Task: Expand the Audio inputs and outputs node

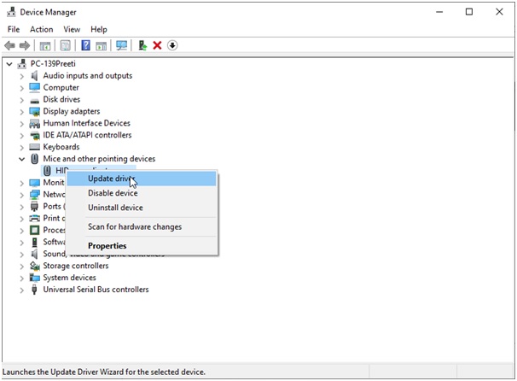Action: [x=22, y=75]
